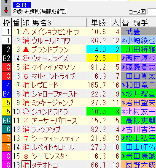Image resolution: width=156 pixels, height=168 pixels.
Task: Select horse name ダテオトコ
Action: click(45, 165)
